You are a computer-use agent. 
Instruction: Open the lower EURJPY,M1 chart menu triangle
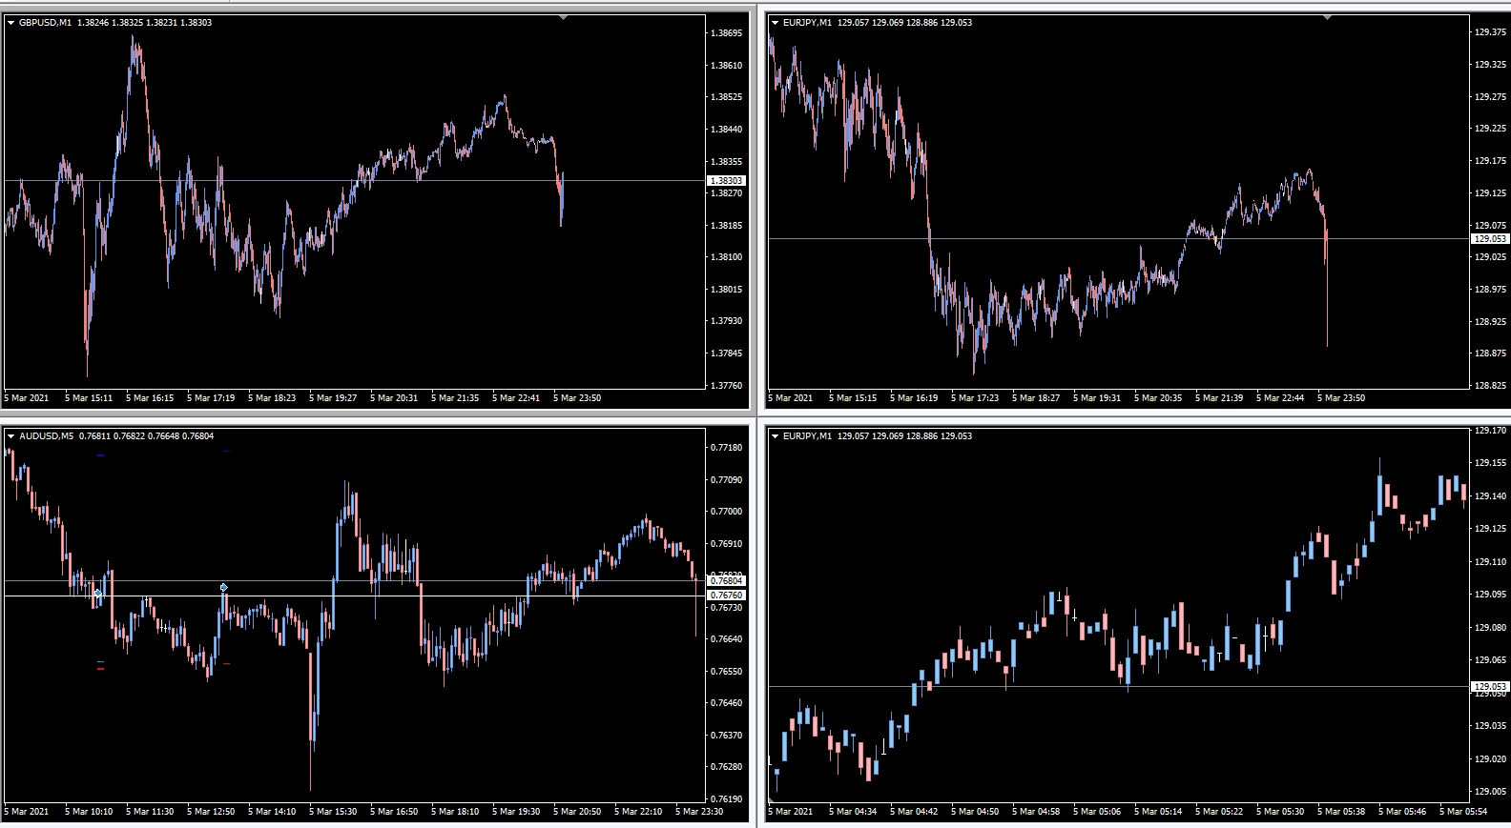click(x=775, y=436)
